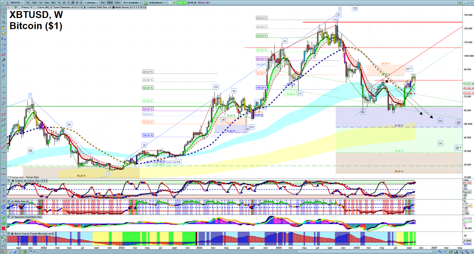Open the Indicadores chart icon
This screenshot has height=254, width=474.
146,3
